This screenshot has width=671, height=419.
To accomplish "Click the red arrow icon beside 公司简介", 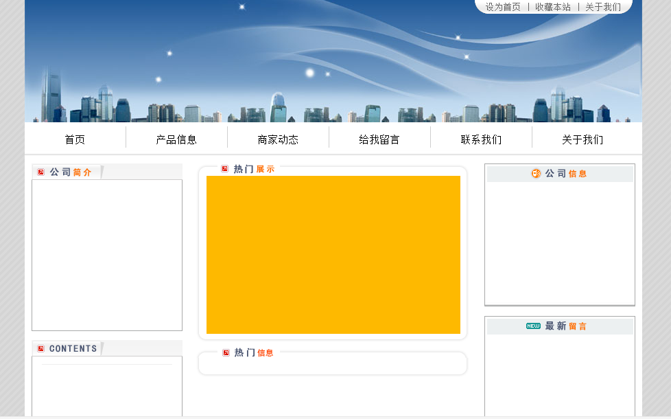I will [41, 172].
